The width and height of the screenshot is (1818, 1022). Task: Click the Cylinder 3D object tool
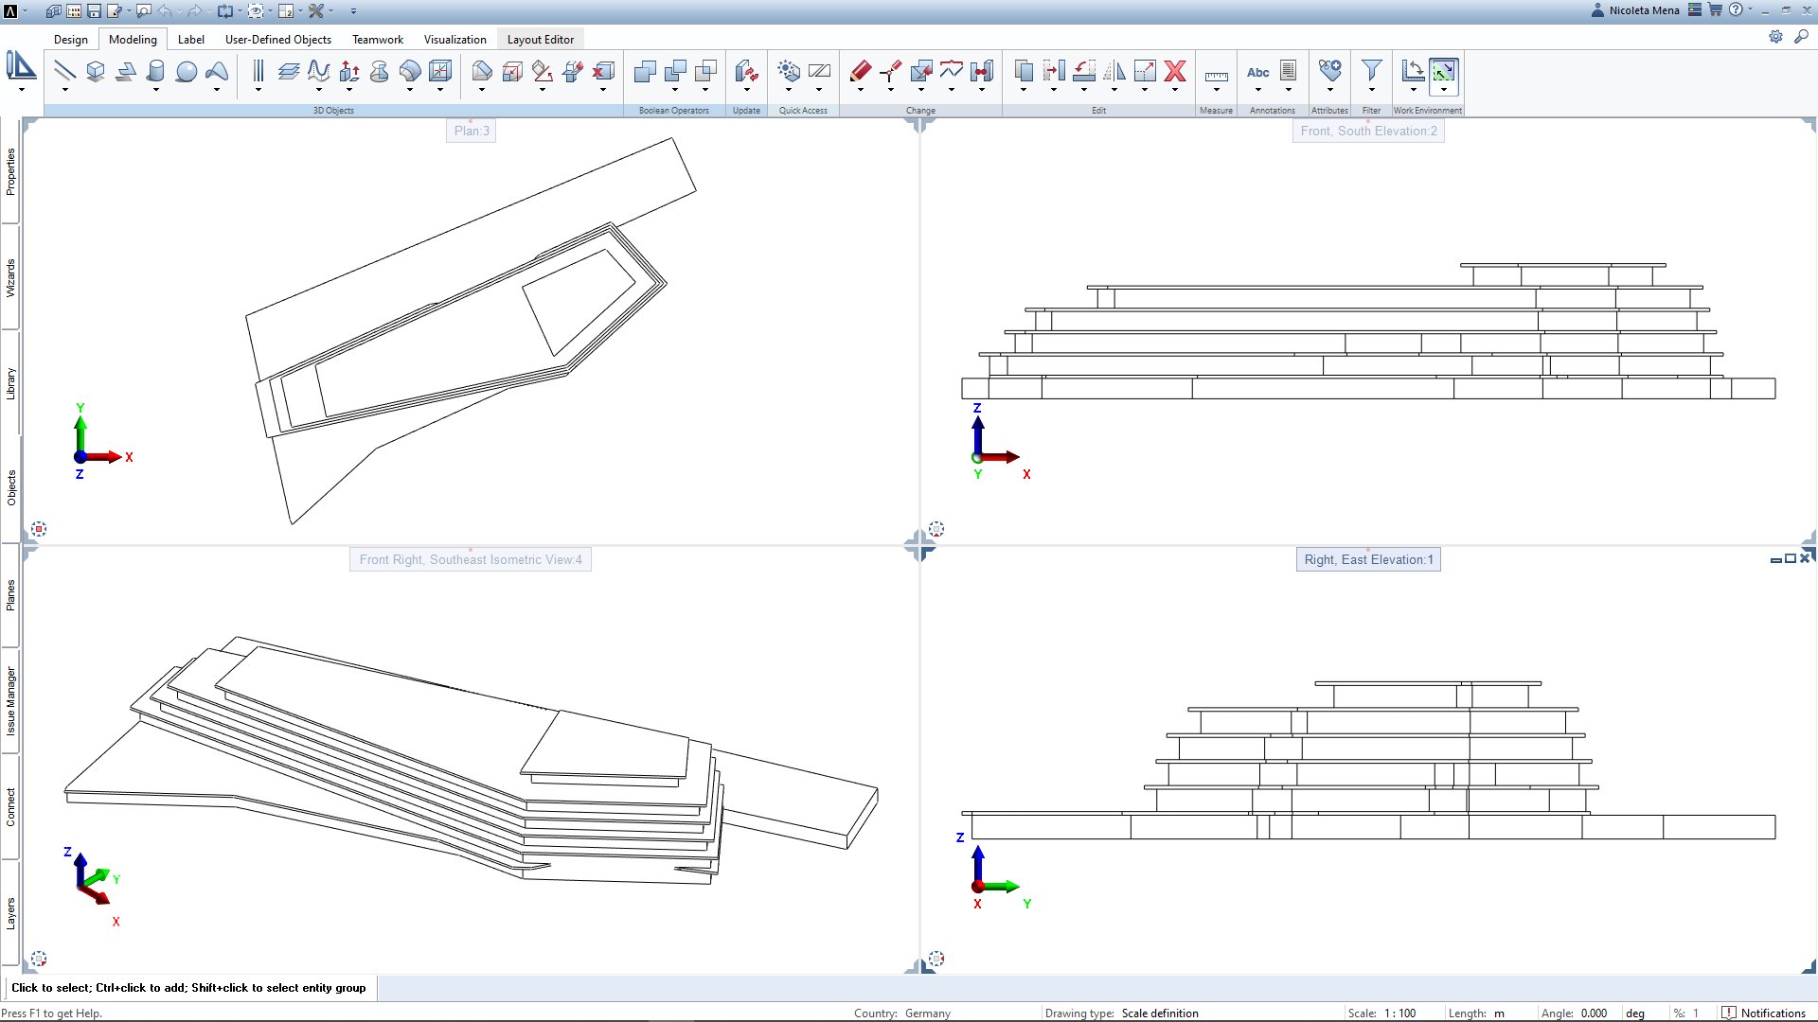click(156, 71)
